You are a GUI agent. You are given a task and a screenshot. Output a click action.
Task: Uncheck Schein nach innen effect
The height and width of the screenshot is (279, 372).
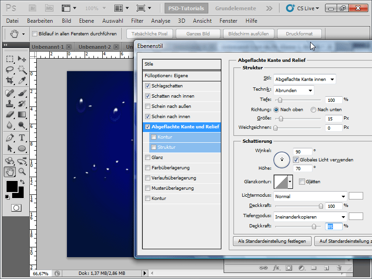point(147,117)
